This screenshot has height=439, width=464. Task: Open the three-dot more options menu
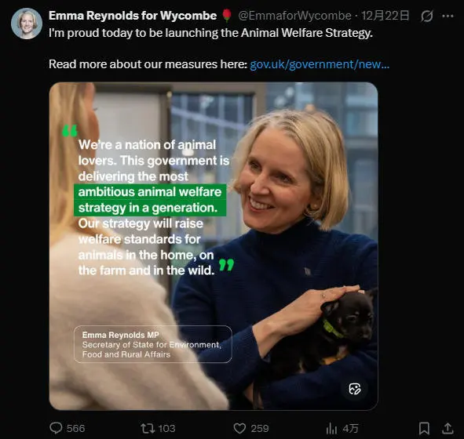(448, 16)
